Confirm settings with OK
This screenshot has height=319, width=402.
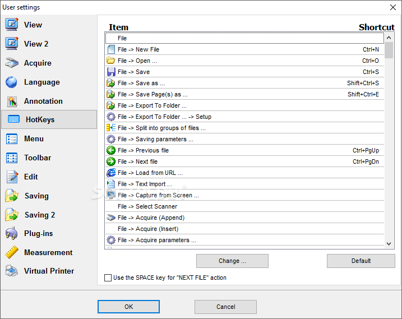pyautogui.click(x=129, y=307)
